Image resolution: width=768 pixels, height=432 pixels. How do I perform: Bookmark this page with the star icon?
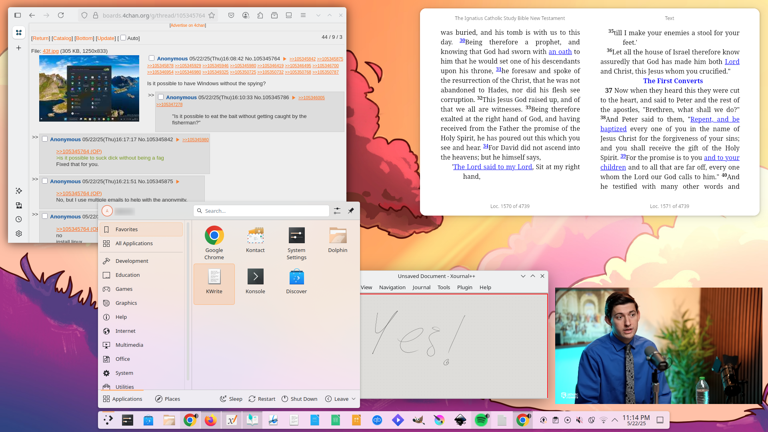(x=212, y=15)
